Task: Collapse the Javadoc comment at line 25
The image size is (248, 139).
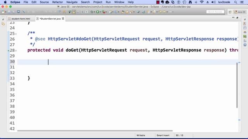Action: [16, 34]
